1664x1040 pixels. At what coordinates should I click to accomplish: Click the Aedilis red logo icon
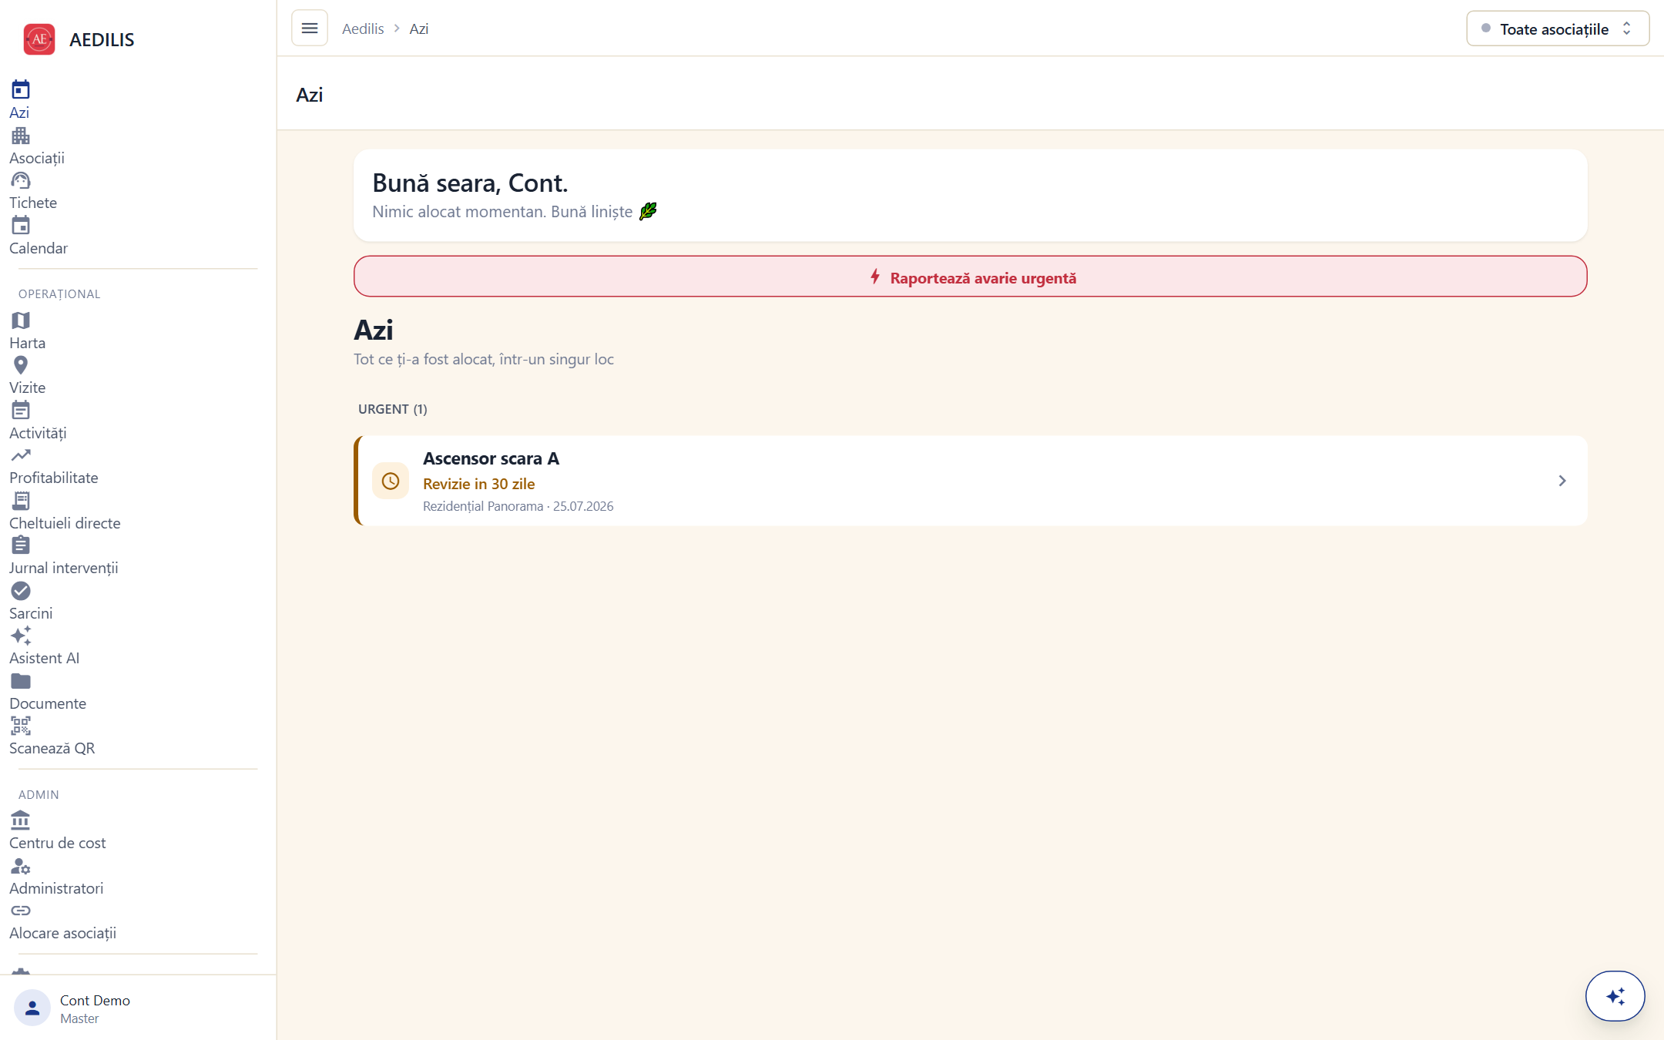[x=39, y=39]
